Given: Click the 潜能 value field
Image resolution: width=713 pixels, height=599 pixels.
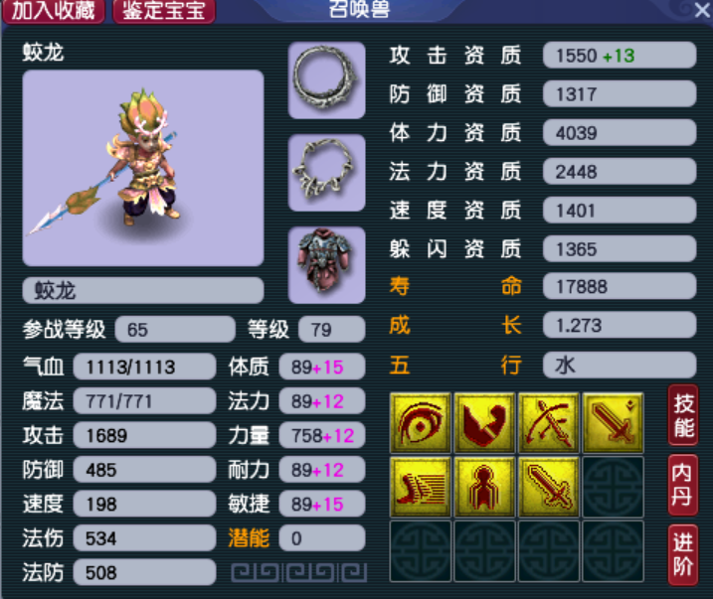Looking at the screenshot, I should [322, 538].
